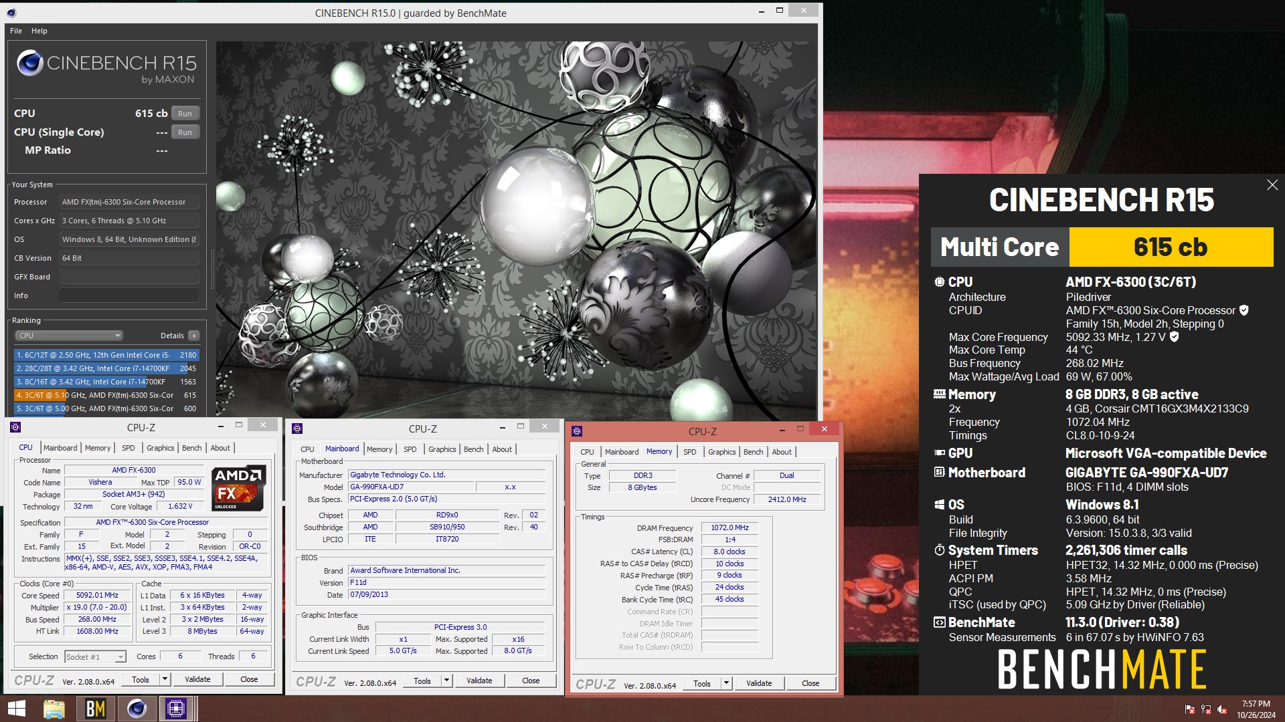
Task: Run the CPU Single Core benchmark
Action: (x=185, y=132)
